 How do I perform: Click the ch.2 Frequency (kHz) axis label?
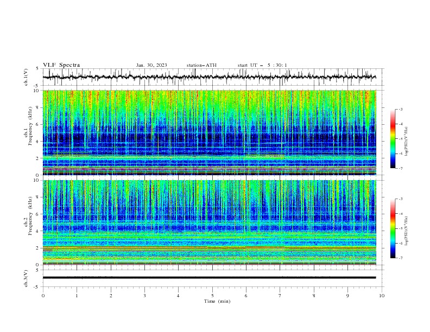tap(28, 215)
